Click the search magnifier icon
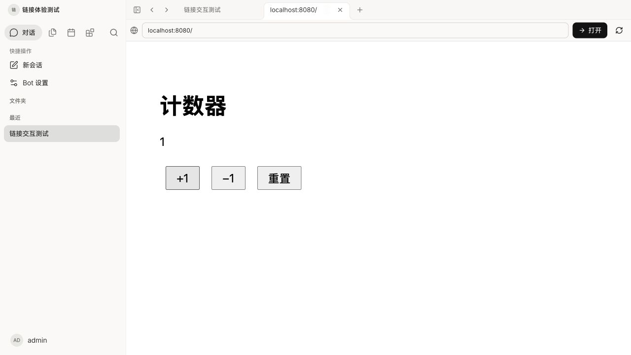 pos(114,33)
